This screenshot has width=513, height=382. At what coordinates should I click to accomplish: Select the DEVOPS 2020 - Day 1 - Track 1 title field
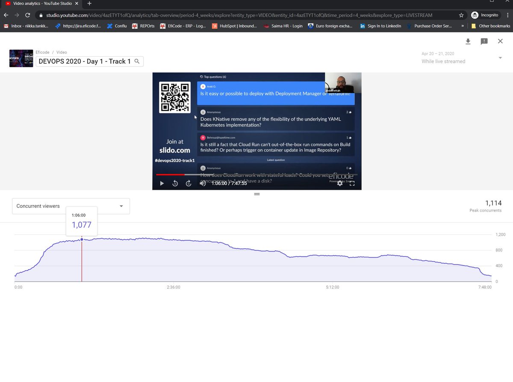[x=89, y=61]
